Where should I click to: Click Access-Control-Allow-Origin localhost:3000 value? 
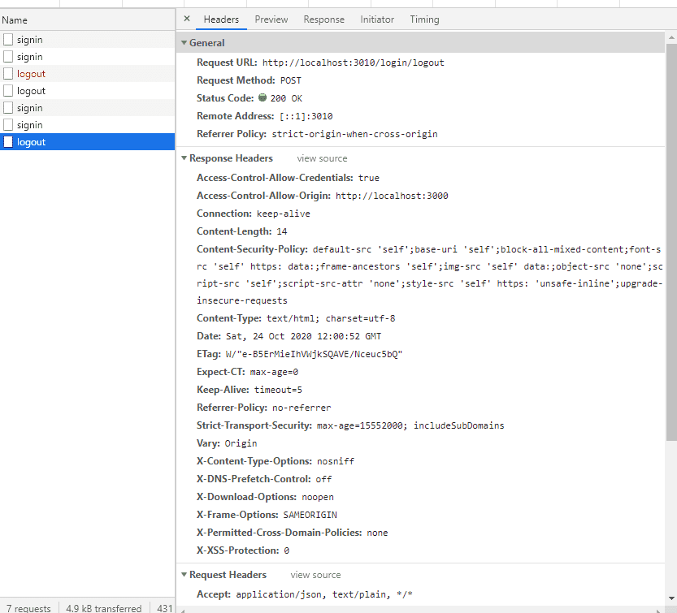[392, 196]
